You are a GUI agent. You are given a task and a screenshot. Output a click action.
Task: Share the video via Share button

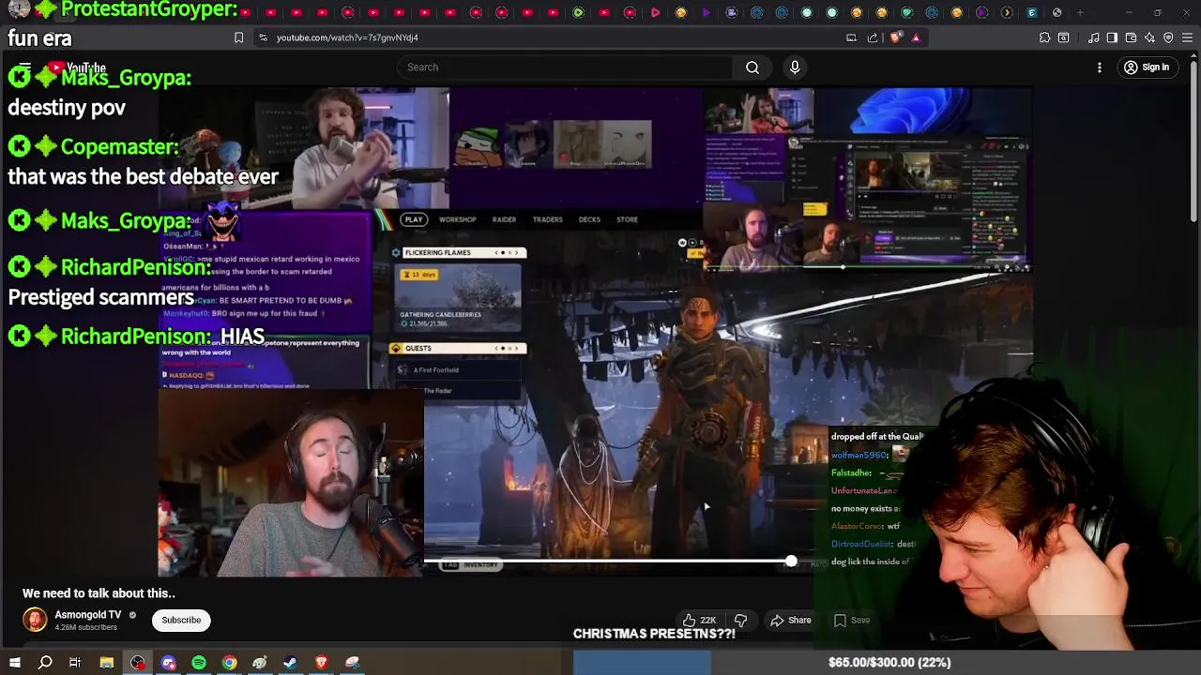pos(791,620)
